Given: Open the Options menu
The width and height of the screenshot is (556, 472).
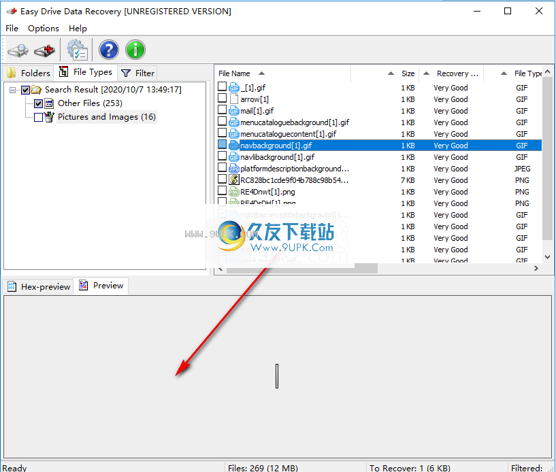Looking at the screenshot, I should click(x=44, y=29).
